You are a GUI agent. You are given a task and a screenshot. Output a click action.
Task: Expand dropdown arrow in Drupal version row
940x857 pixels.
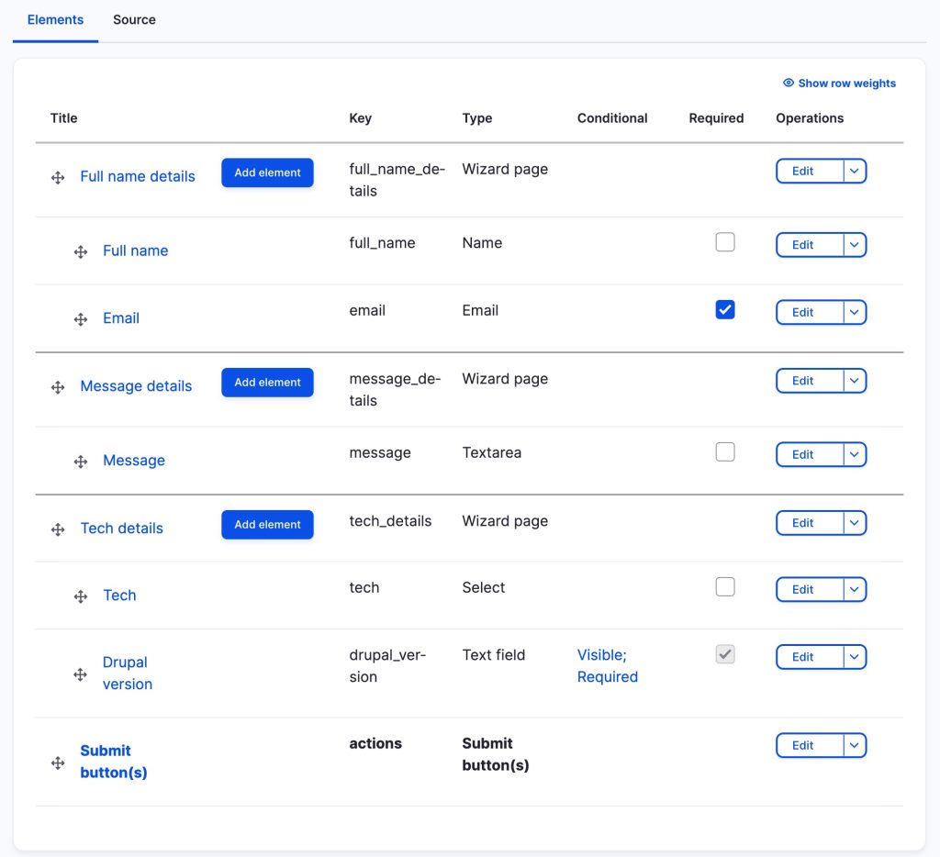click(x=855, y=657)
